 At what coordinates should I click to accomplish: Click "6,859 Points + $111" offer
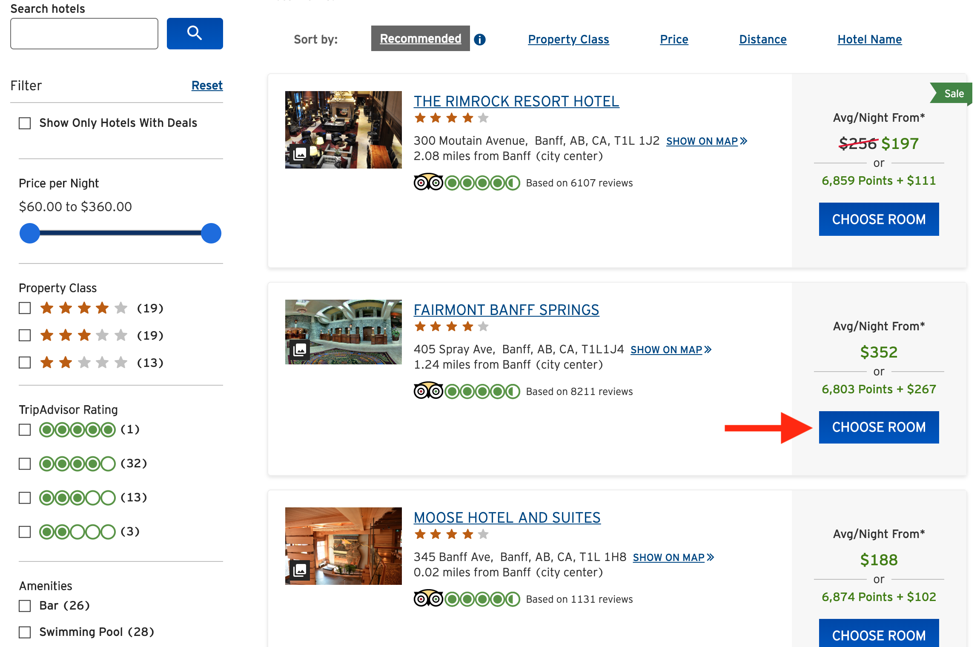(x=879, y=180)
